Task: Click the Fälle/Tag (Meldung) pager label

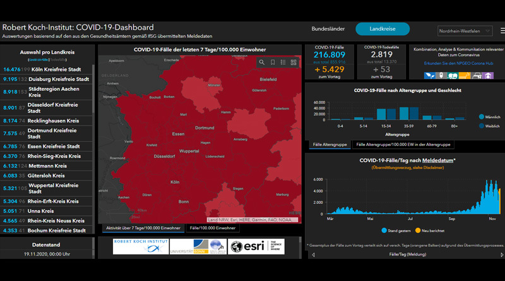Action: (x=407, y=254)
